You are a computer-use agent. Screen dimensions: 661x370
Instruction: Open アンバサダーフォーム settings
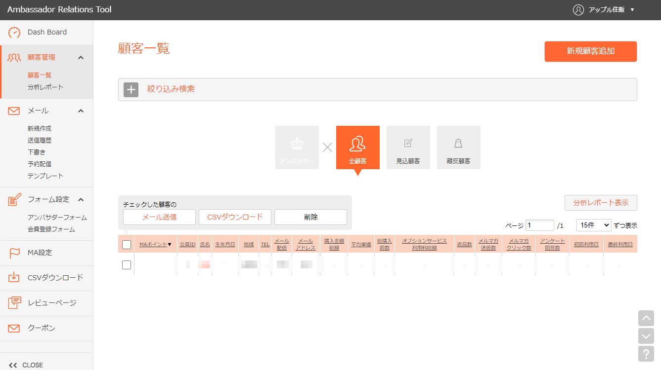[57, 218]
